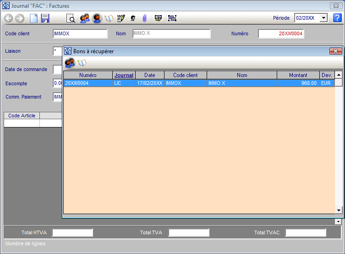Viewport: 345px width, 254px height.
Task: Click the open book icon in Bons à récupérer
Action: 82,62
